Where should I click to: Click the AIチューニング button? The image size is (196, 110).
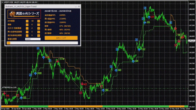coord(61,38)
